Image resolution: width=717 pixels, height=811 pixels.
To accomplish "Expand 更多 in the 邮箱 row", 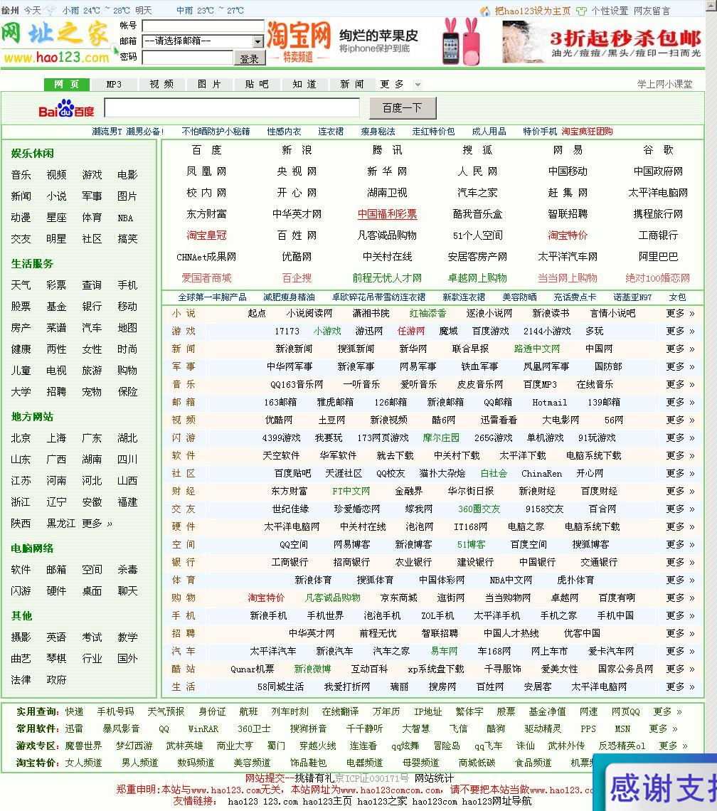I will (x=680, y=403).
